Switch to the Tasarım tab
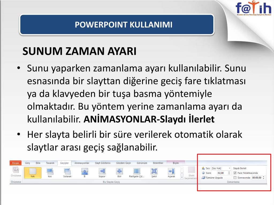Viewport: 274px width, 205px height. 50,163
